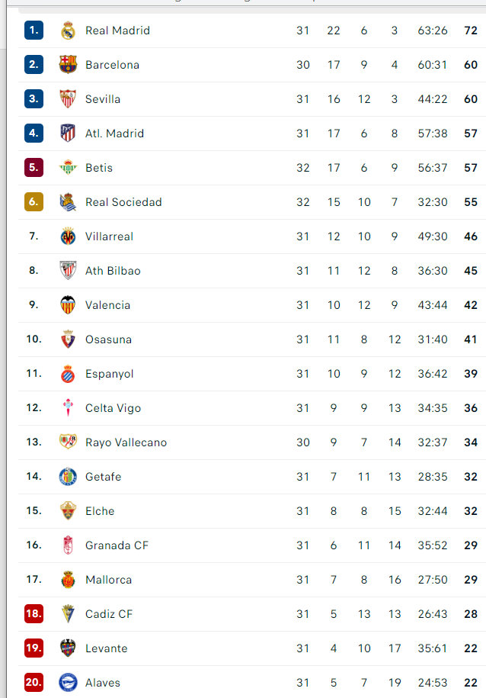486x698 pixels.
Task: Click the blue rank 1 badge
Action: [x=34, y=31]
